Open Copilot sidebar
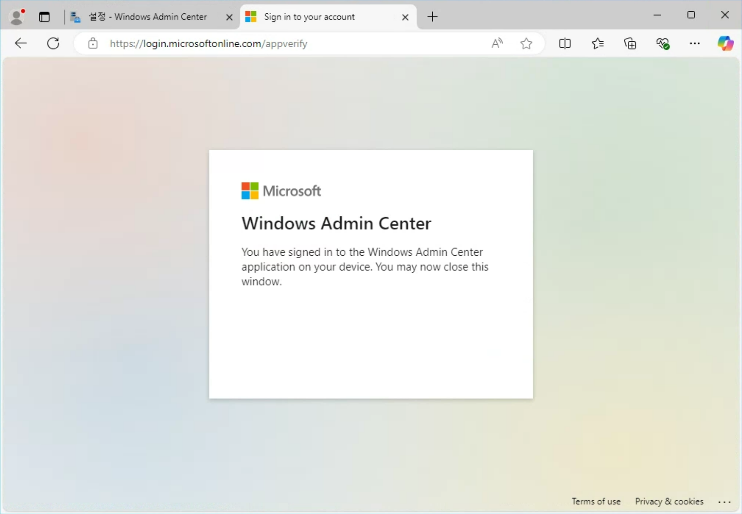This screenshot has width=742, height=514. point(725,43)
